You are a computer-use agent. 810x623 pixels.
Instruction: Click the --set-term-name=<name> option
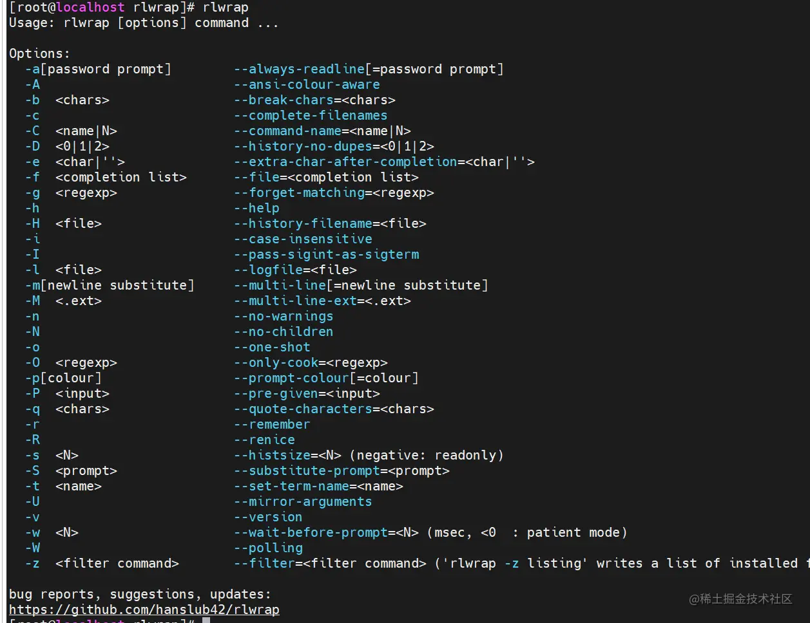318,486
